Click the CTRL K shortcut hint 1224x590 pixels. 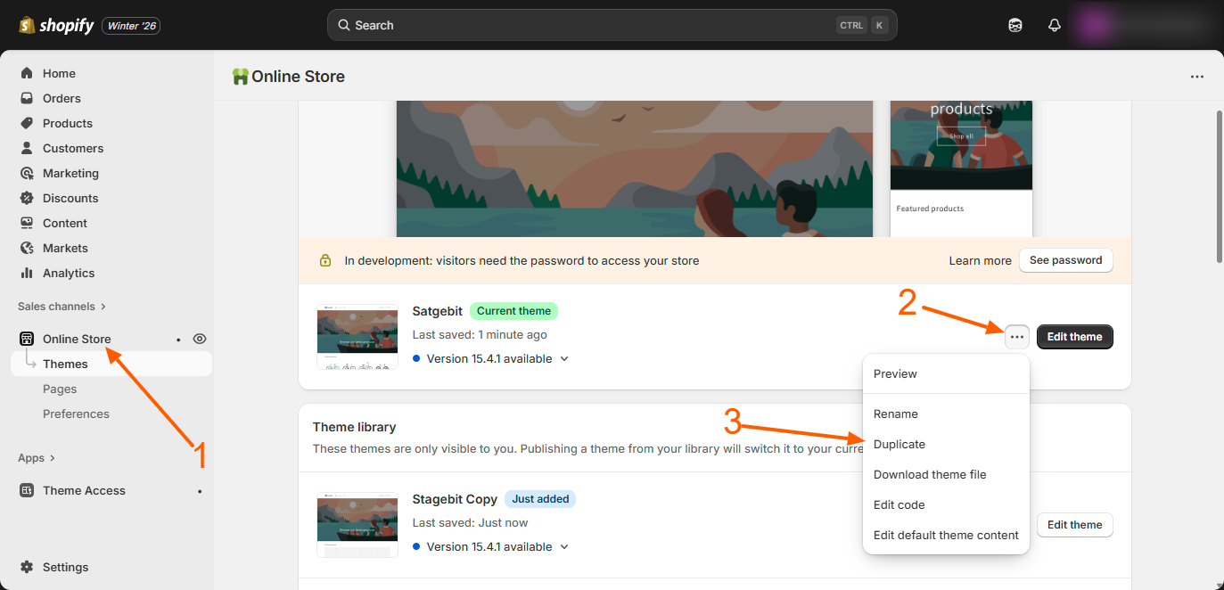tap(861, 25)
